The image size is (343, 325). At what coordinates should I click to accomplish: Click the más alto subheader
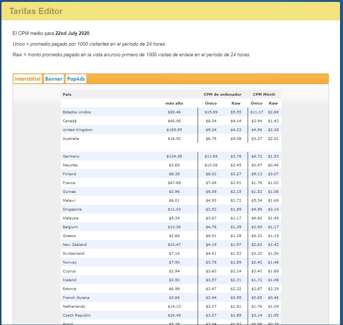coord(174,103)
